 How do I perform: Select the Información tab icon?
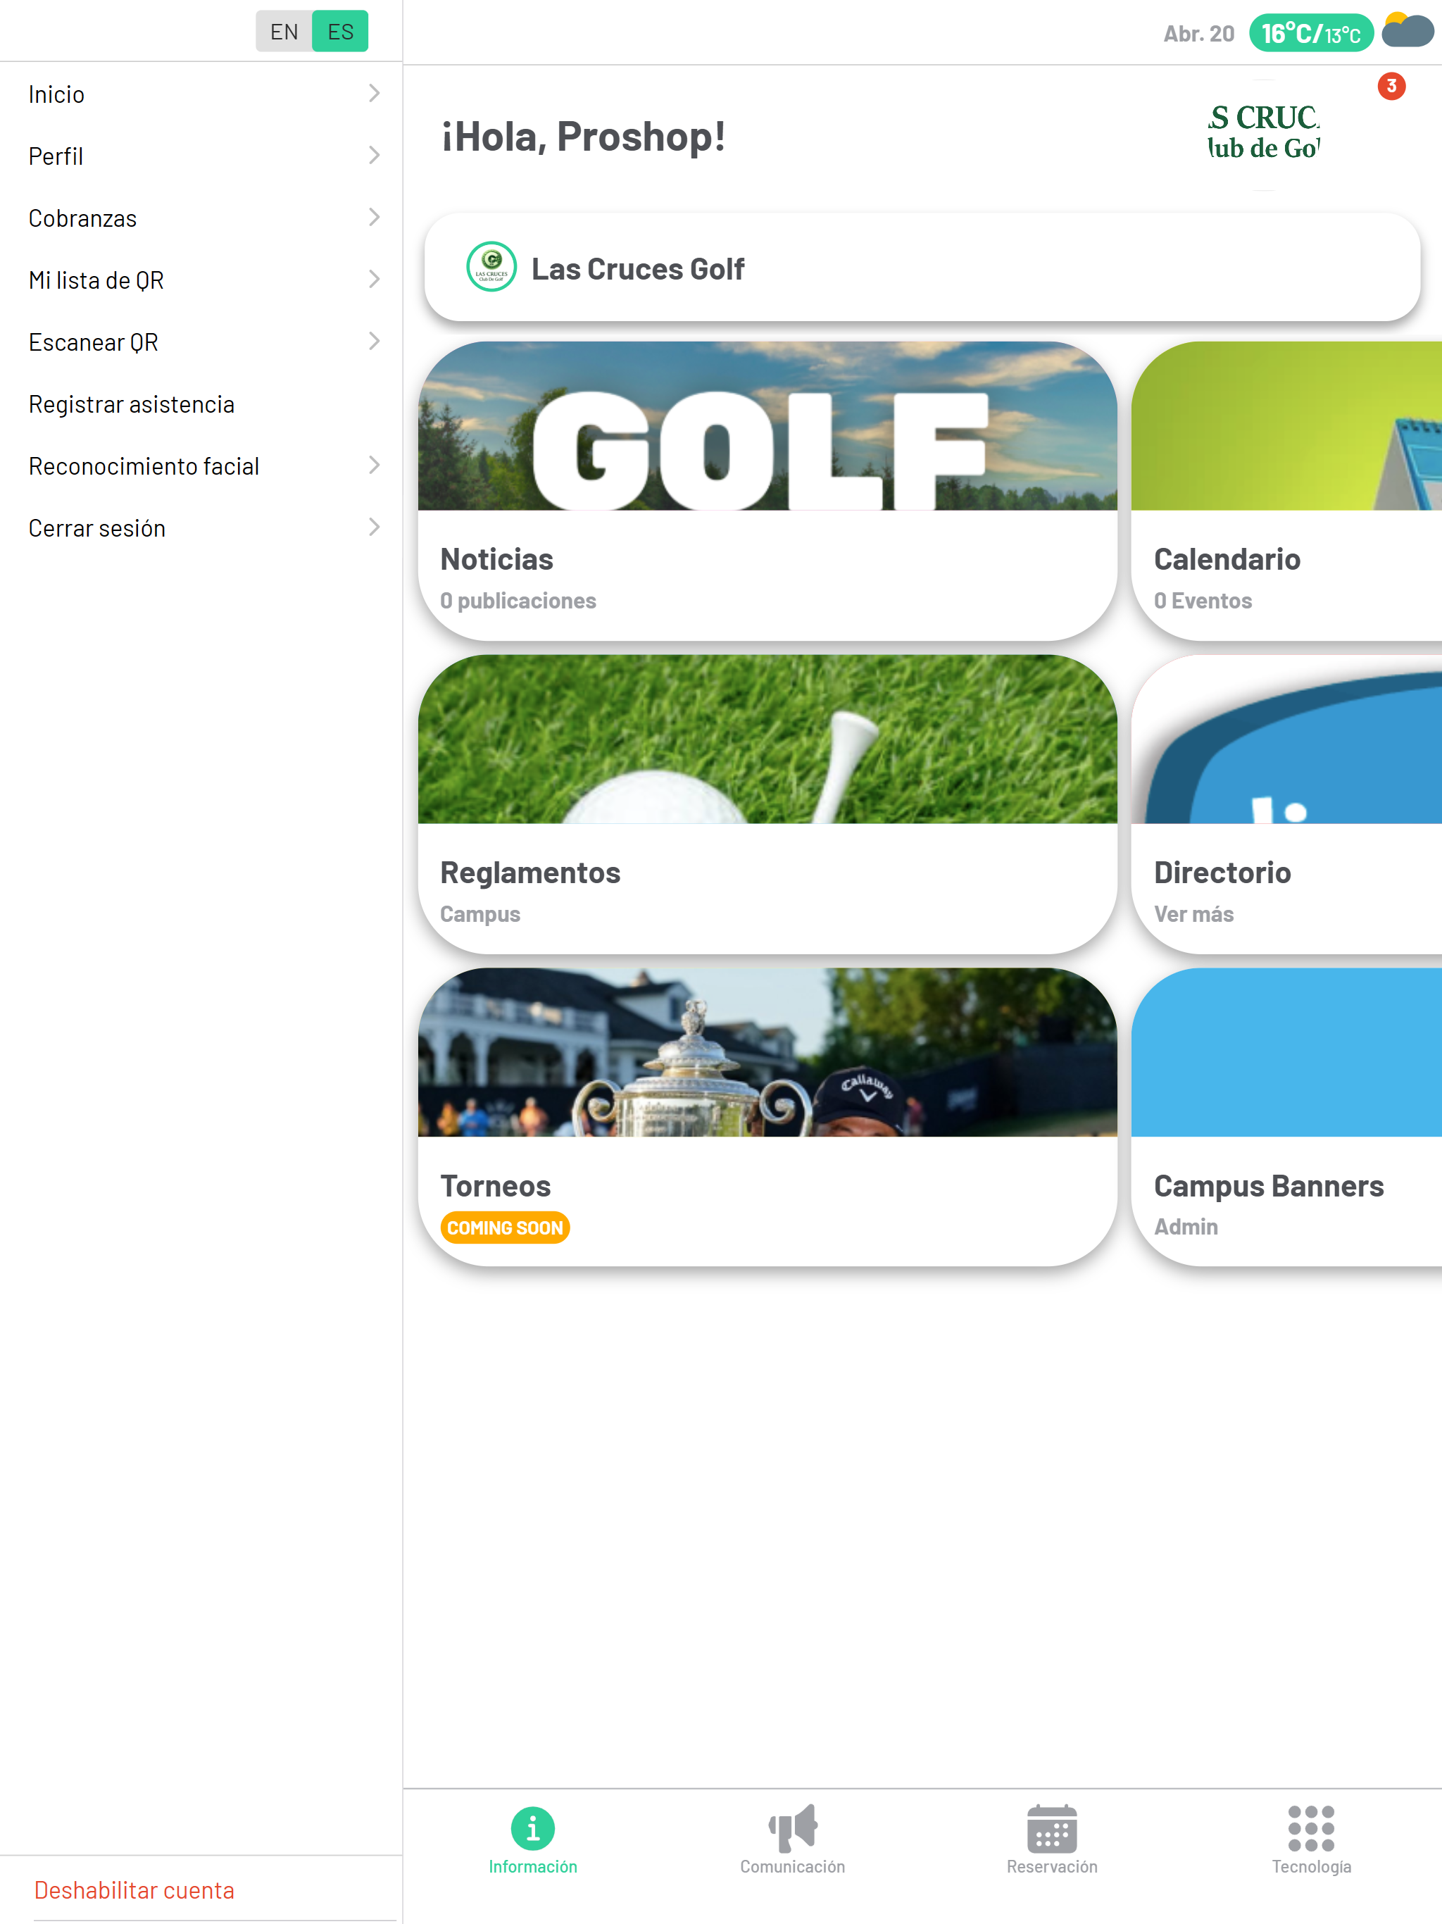(533, 1828)
